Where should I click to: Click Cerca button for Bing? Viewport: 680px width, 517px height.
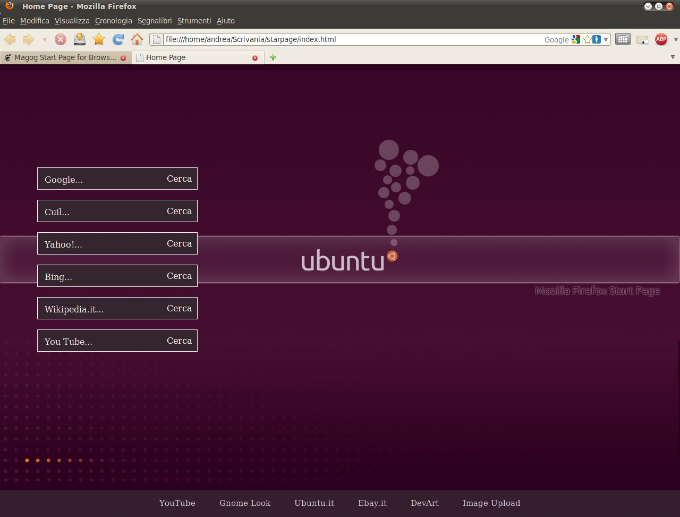point(180,276)
